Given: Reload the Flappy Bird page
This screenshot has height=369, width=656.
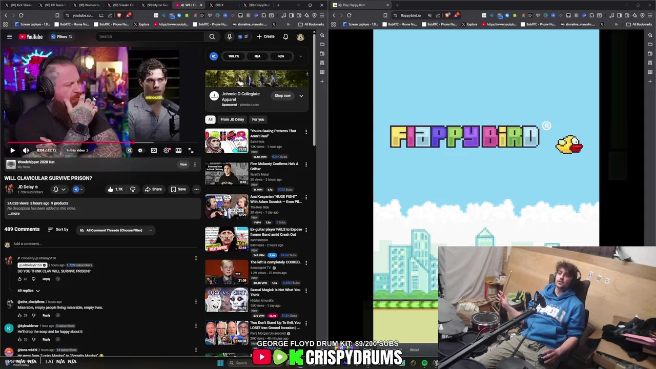Looking at the screenshot, I should coord(349,15).
